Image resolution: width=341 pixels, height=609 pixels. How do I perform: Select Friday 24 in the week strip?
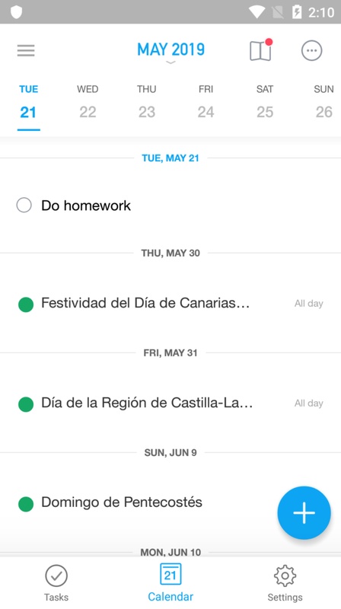click(x=206, y=102)
